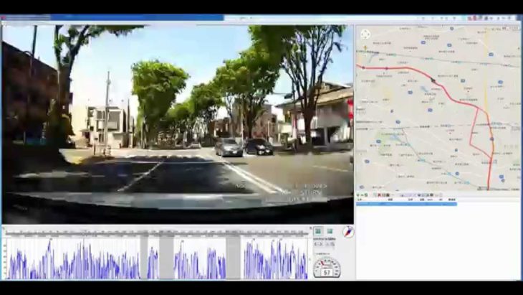Viewport: 523px width, 295px height.
Task: Click the first green graph mode icon
Action: point(318,231)
